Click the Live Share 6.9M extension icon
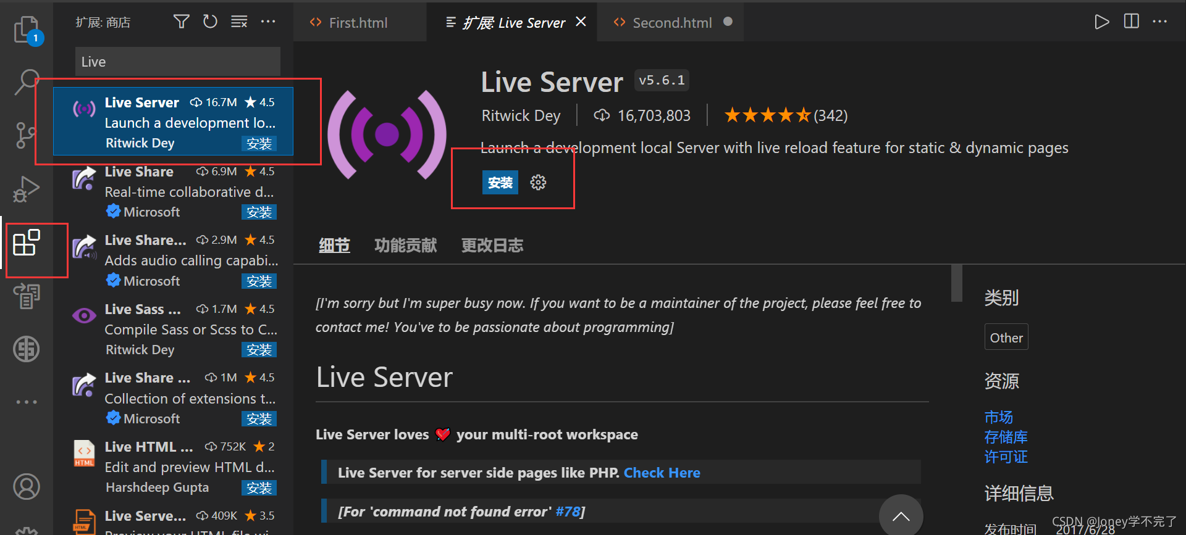 [x=84, y=179]
